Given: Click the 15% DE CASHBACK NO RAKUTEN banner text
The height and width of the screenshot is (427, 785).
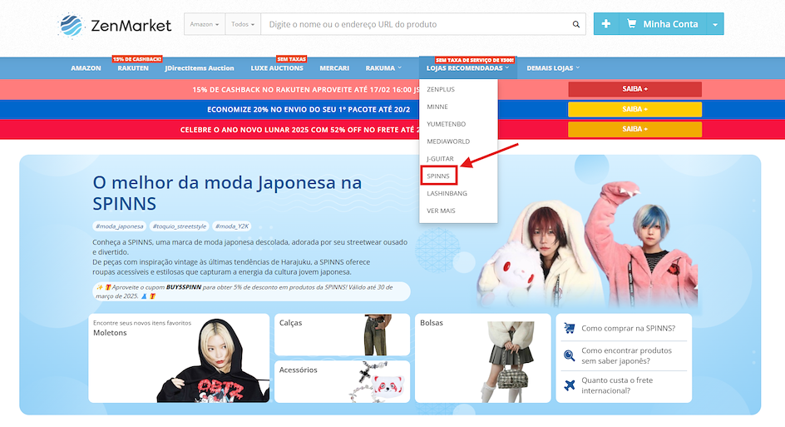Looking at the screenshot, I should pos(306,90).
